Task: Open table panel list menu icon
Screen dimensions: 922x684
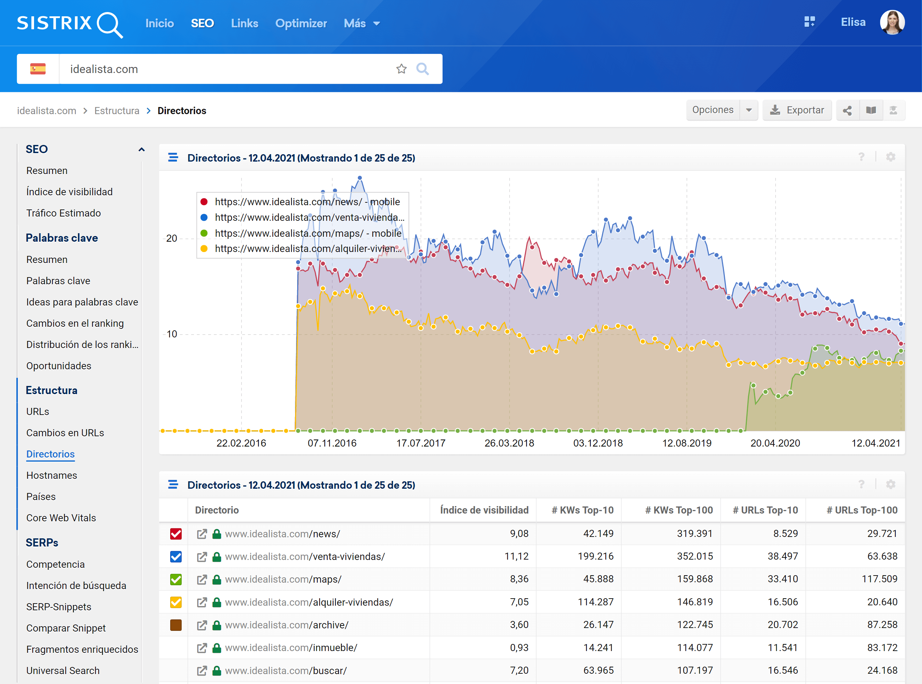Action: tap(173, 484)
